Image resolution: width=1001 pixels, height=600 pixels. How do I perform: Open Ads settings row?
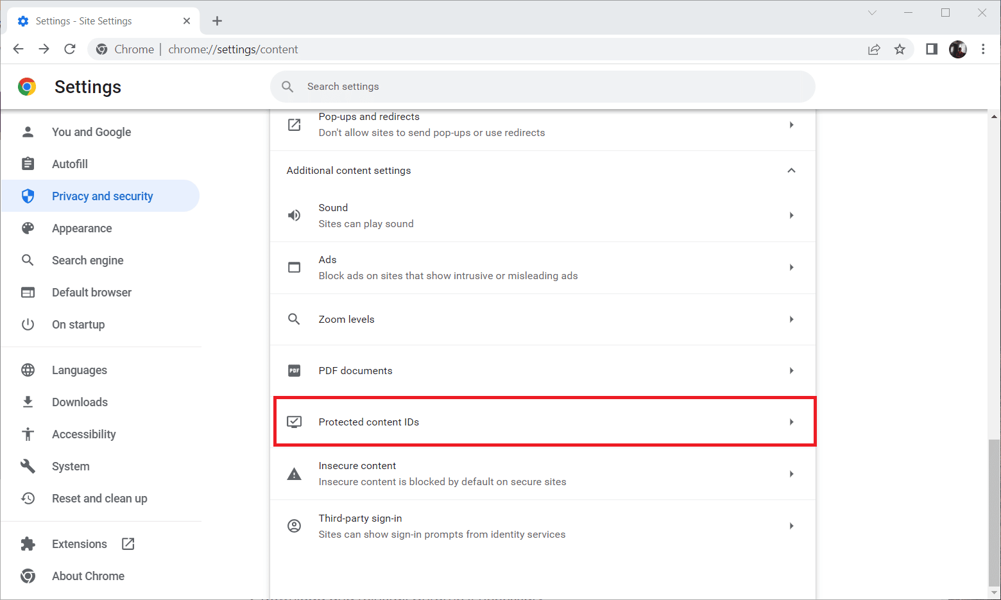[x=543, y=268]
